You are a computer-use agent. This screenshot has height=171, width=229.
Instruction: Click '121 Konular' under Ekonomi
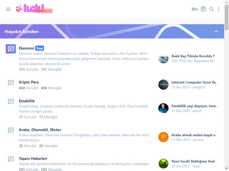click(x=29, y=69)
